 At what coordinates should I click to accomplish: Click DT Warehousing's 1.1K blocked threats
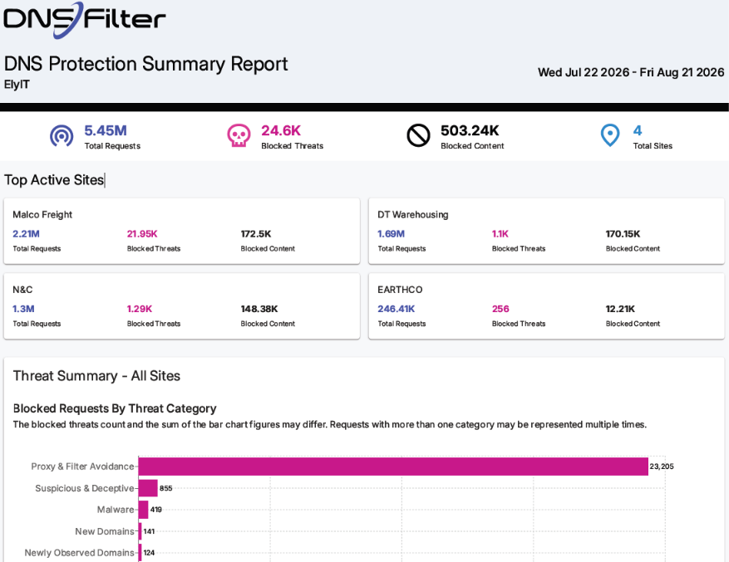tap(500, 233)
